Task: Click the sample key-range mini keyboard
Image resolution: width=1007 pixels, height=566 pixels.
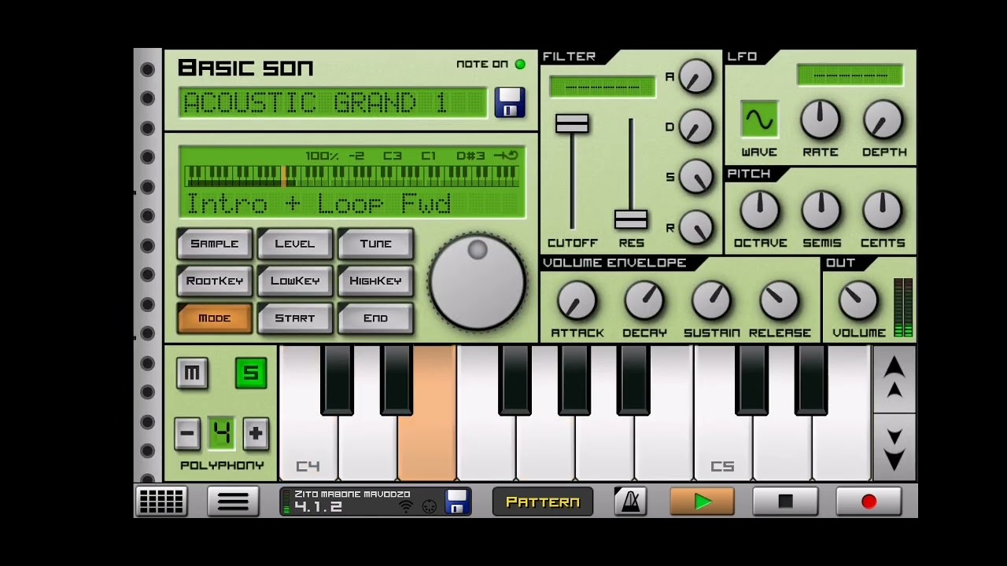Action: click(x=352, y=175)
